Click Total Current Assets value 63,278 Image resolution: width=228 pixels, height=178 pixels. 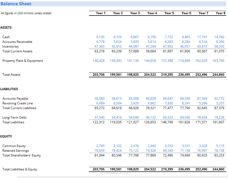(100, 51)
